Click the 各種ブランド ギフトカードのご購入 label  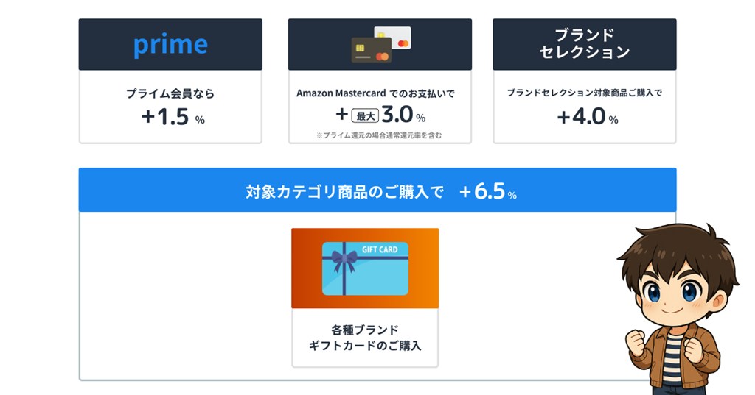[x=365, y=337]
